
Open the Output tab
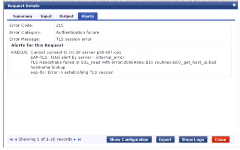tap(66, 16)
